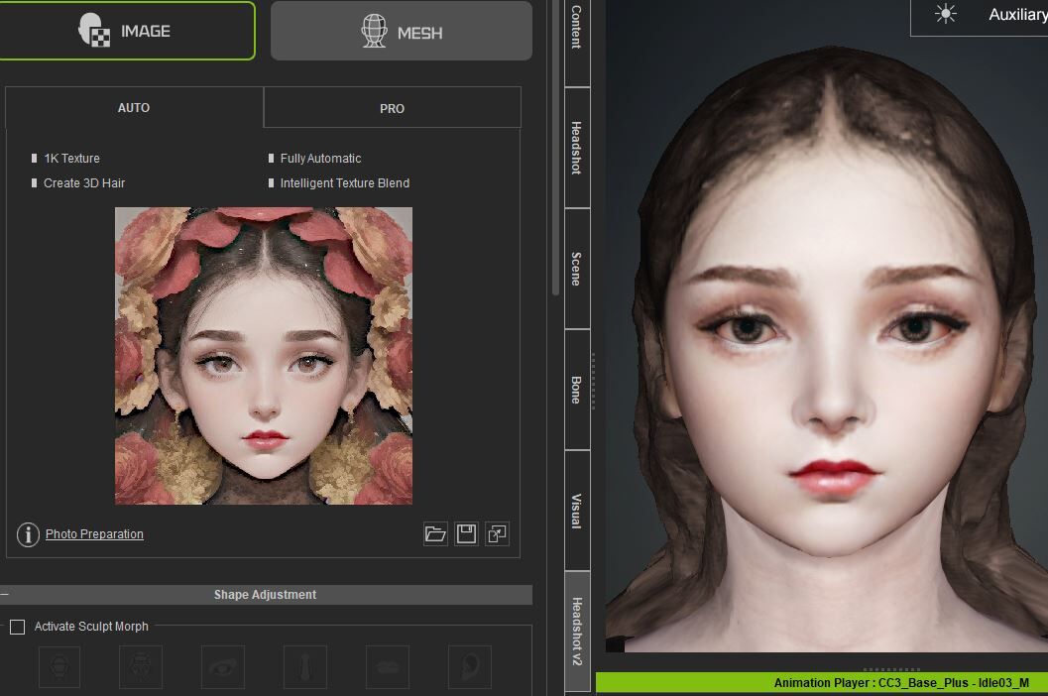Select the mouth sculpt morph icon
This screenshot has width=1048, height=696.
tap(388, 666)
